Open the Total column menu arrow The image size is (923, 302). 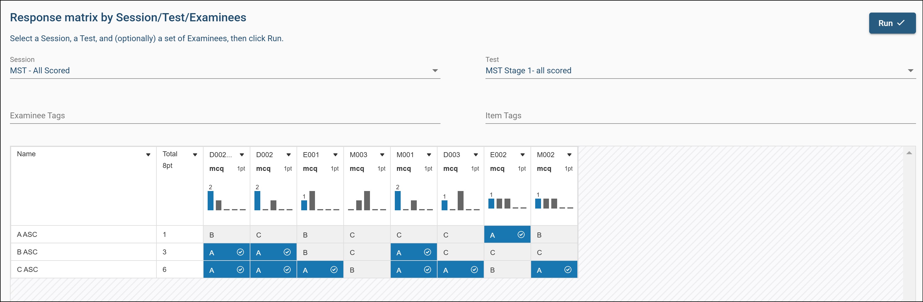pos(195,155)
